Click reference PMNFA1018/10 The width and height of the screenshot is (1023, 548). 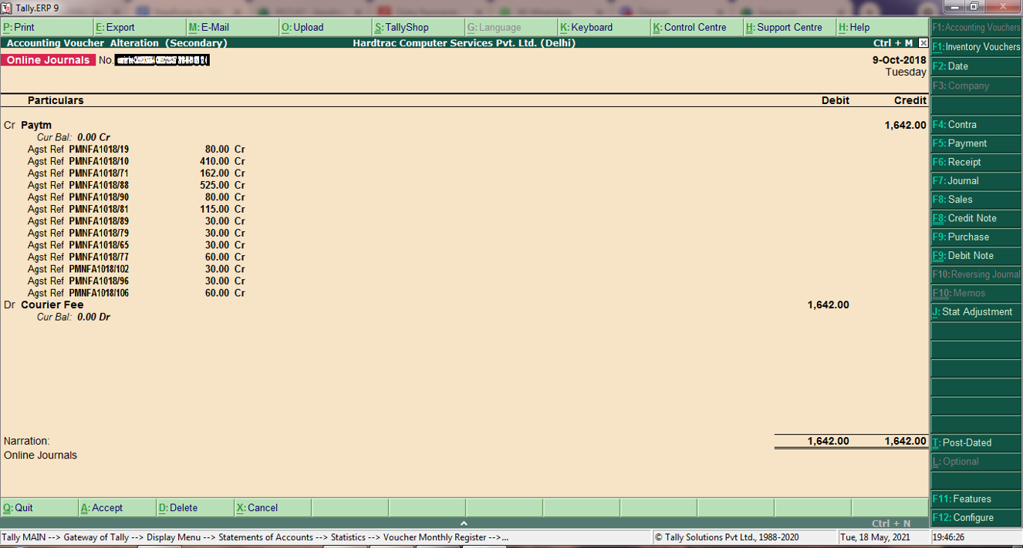tap(99, 161)
